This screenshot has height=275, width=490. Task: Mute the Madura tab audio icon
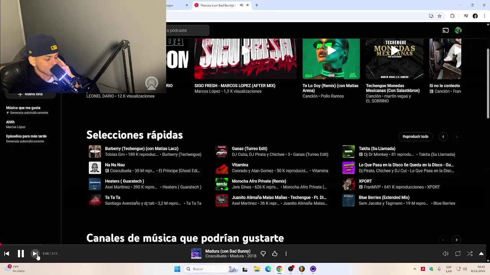pyautogui.click(x=241, y=5)
